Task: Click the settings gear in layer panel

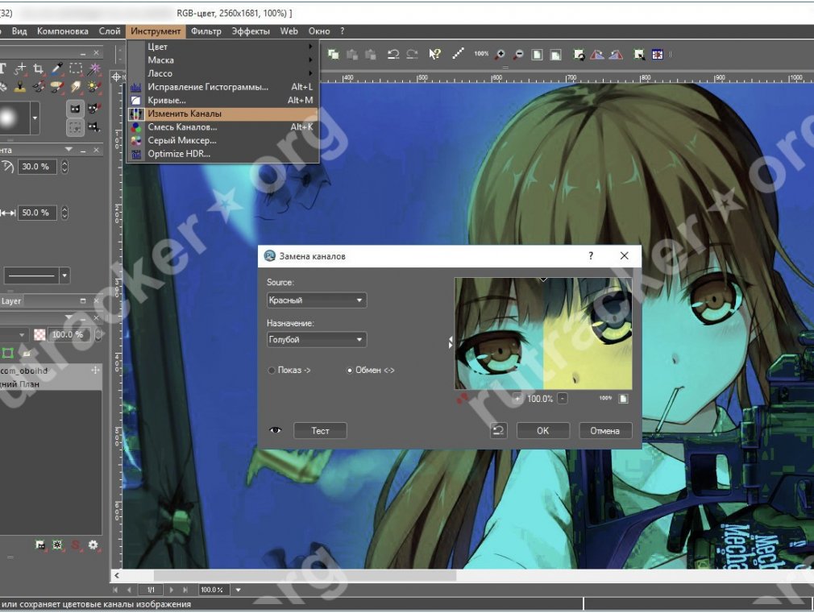Action: pyautogui.click(x=93, y=545)
